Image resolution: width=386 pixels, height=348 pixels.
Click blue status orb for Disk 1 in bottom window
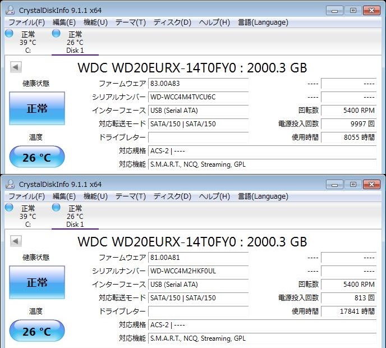(56, 207)
